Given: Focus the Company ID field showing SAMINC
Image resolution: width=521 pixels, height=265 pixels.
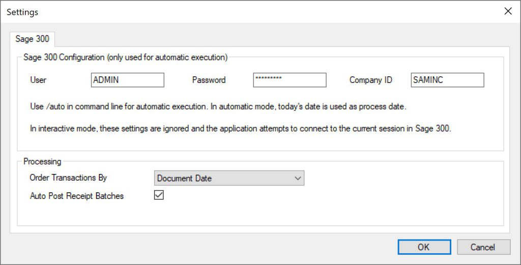Looking at the screenshot, I should point(448,80).
